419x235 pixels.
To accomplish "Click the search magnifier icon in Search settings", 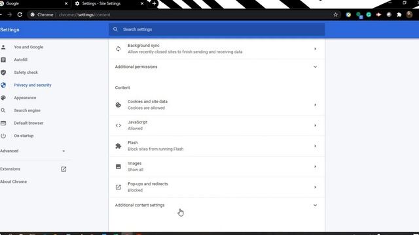I will pos(115,29).
